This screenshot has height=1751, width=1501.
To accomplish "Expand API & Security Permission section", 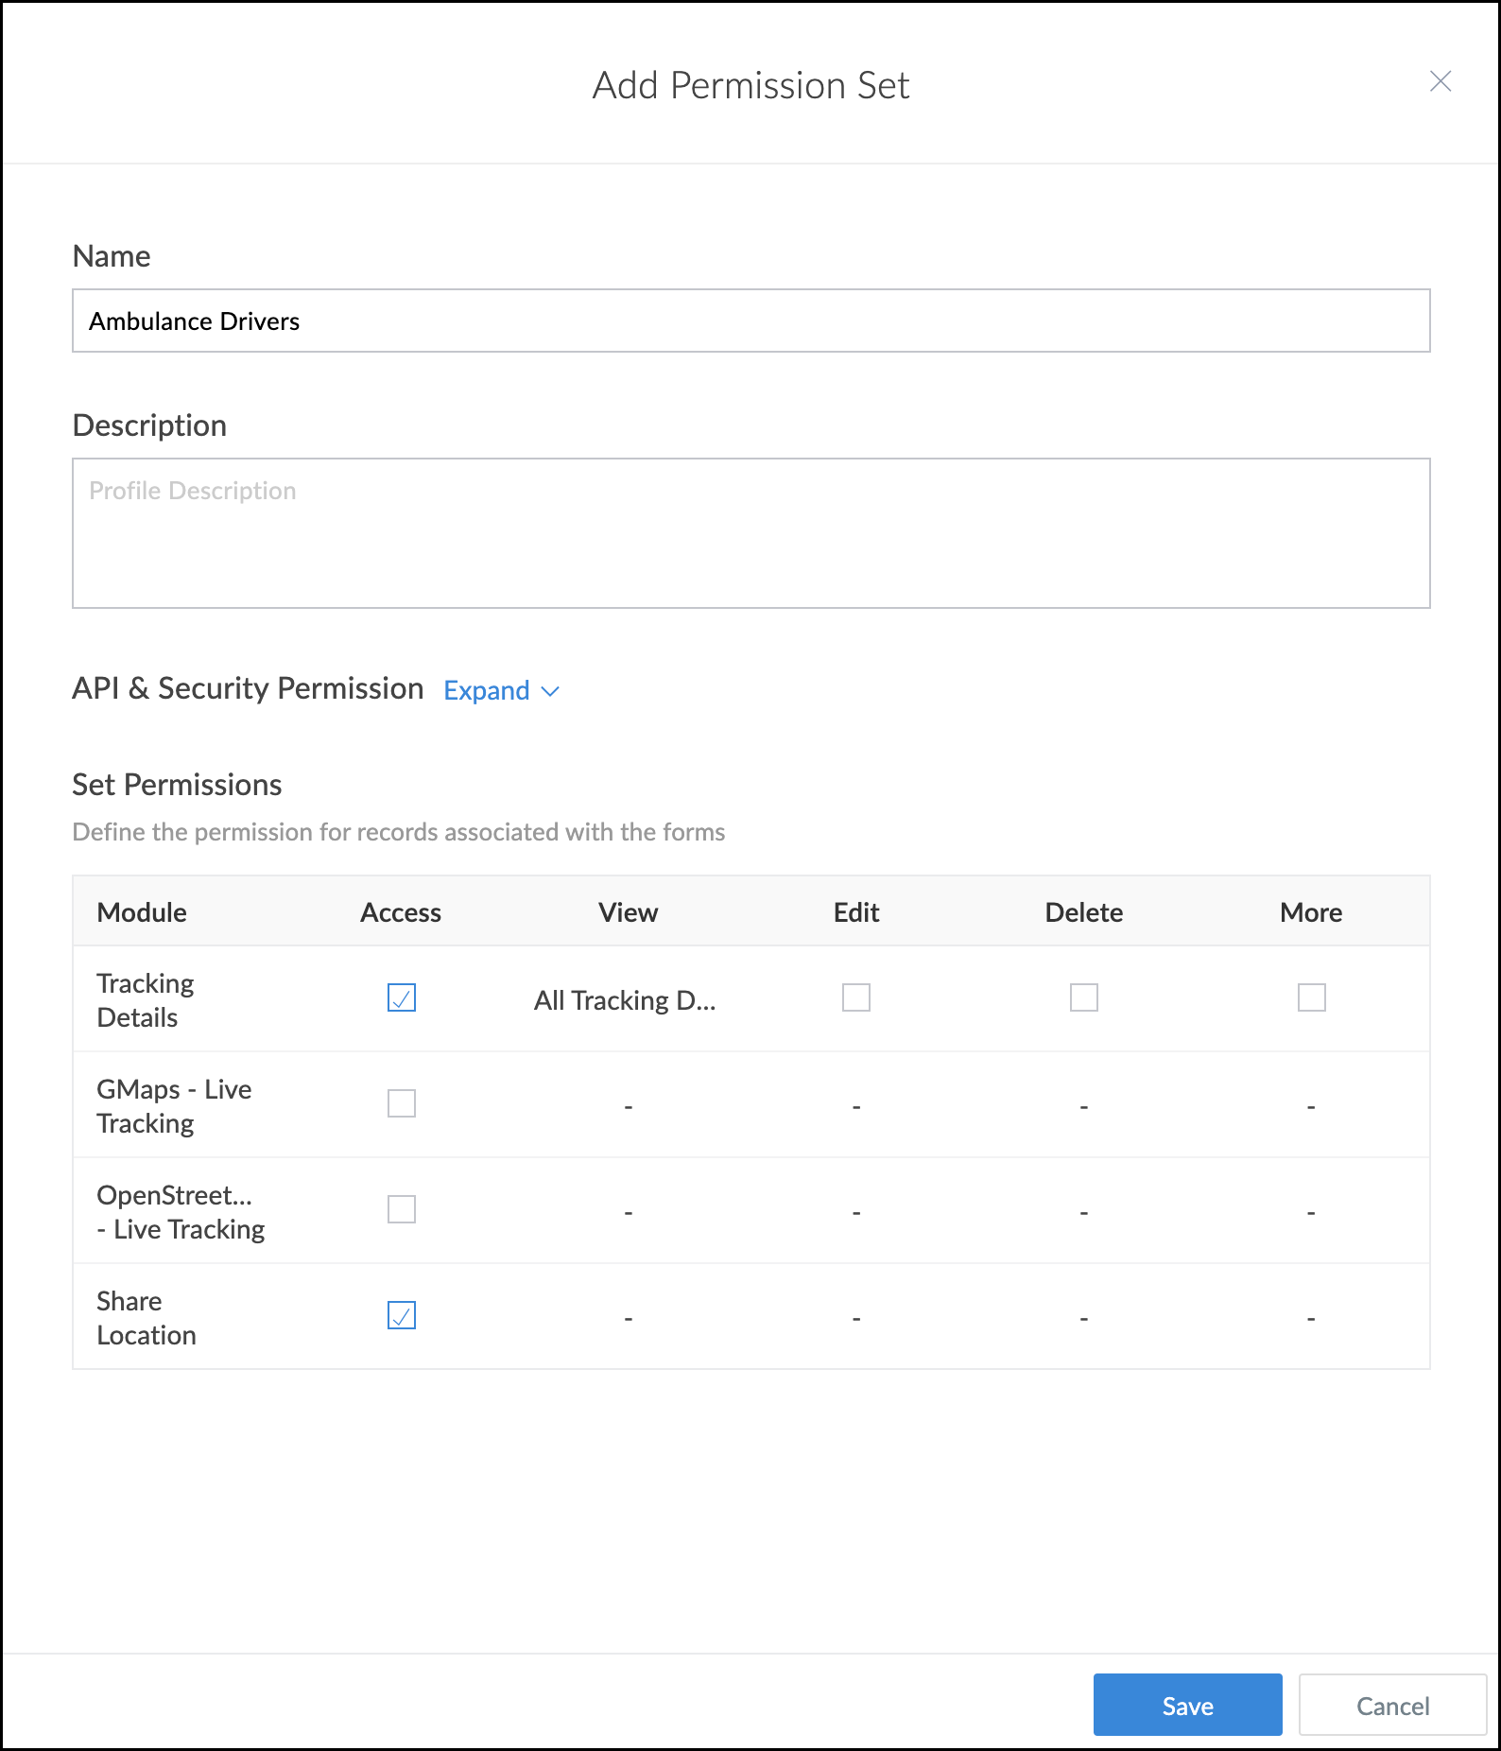I will click(487, 691).
